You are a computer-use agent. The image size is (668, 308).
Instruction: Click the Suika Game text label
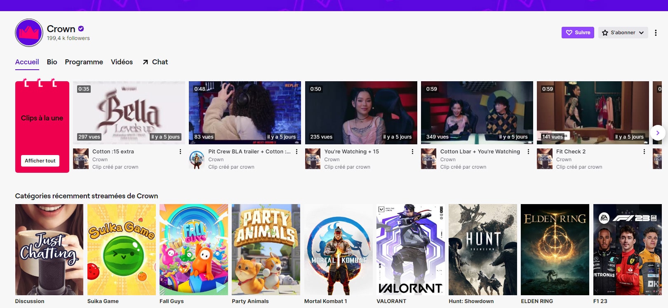pyautogui.click(x=103, y=301)
